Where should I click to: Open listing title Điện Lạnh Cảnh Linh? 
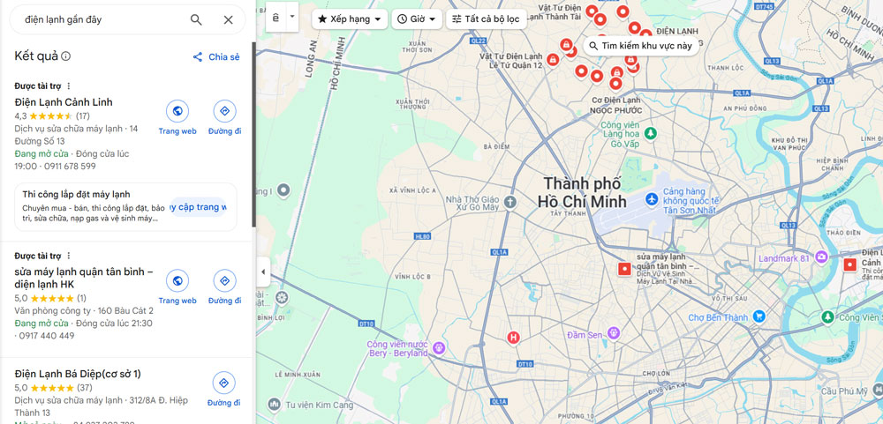pyautogui.click(x=64, y=102)
